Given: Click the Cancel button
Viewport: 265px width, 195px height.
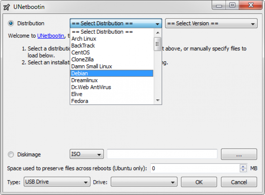Looking at the screenshot, I should pos(239,182).
